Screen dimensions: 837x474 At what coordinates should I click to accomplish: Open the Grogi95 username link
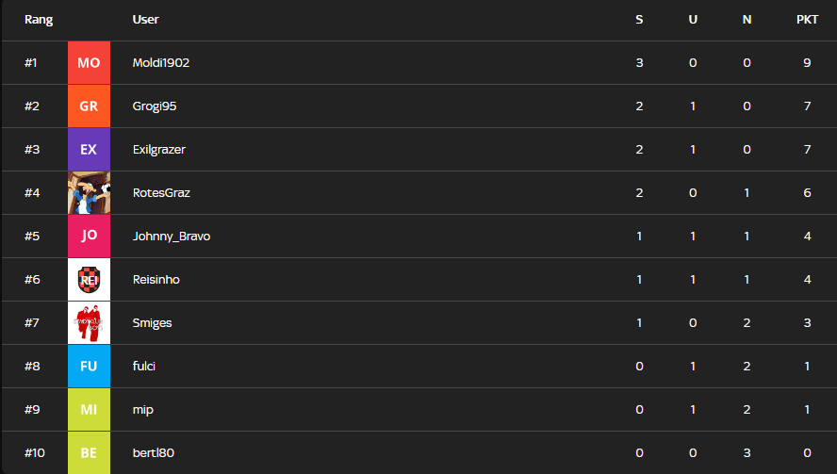[x=155, y=106]
